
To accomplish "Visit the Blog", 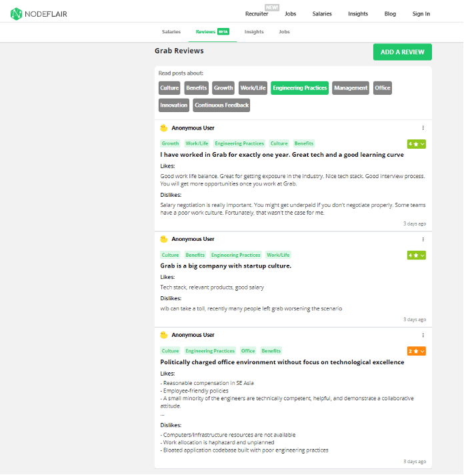I will [390, 14].
